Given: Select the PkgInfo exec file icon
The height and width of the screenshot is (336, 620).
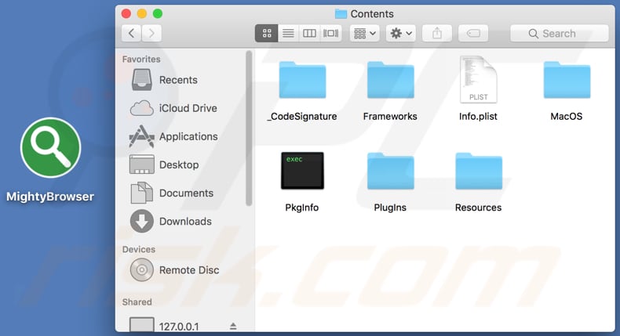Looking at the screenshot, I should (302, 171).
